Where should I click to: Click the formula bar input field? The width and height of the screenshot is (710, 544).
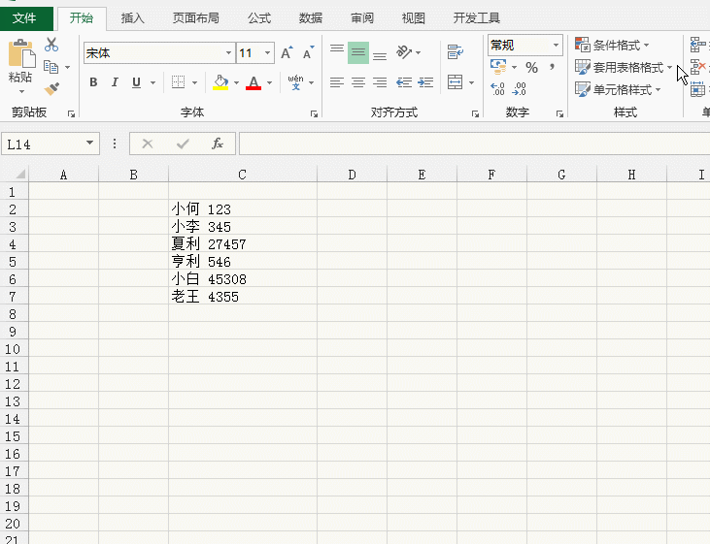point(474,144)
